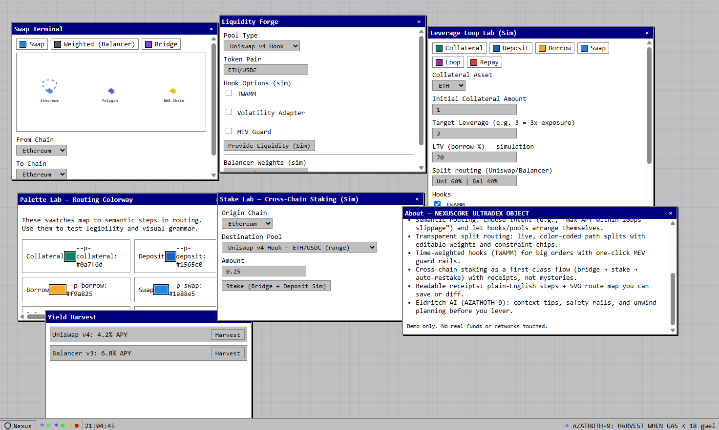Screen dimensions: 719x430
Task: Check the Volatility Adapter checkbox
Action: click(229, 112)
